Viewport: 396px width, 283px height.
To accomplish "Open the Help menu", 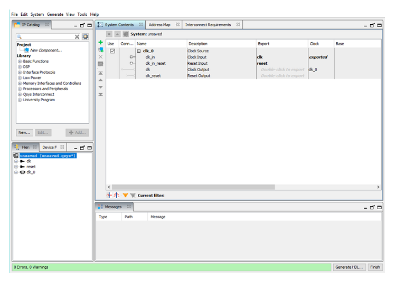I will (95, 14).
